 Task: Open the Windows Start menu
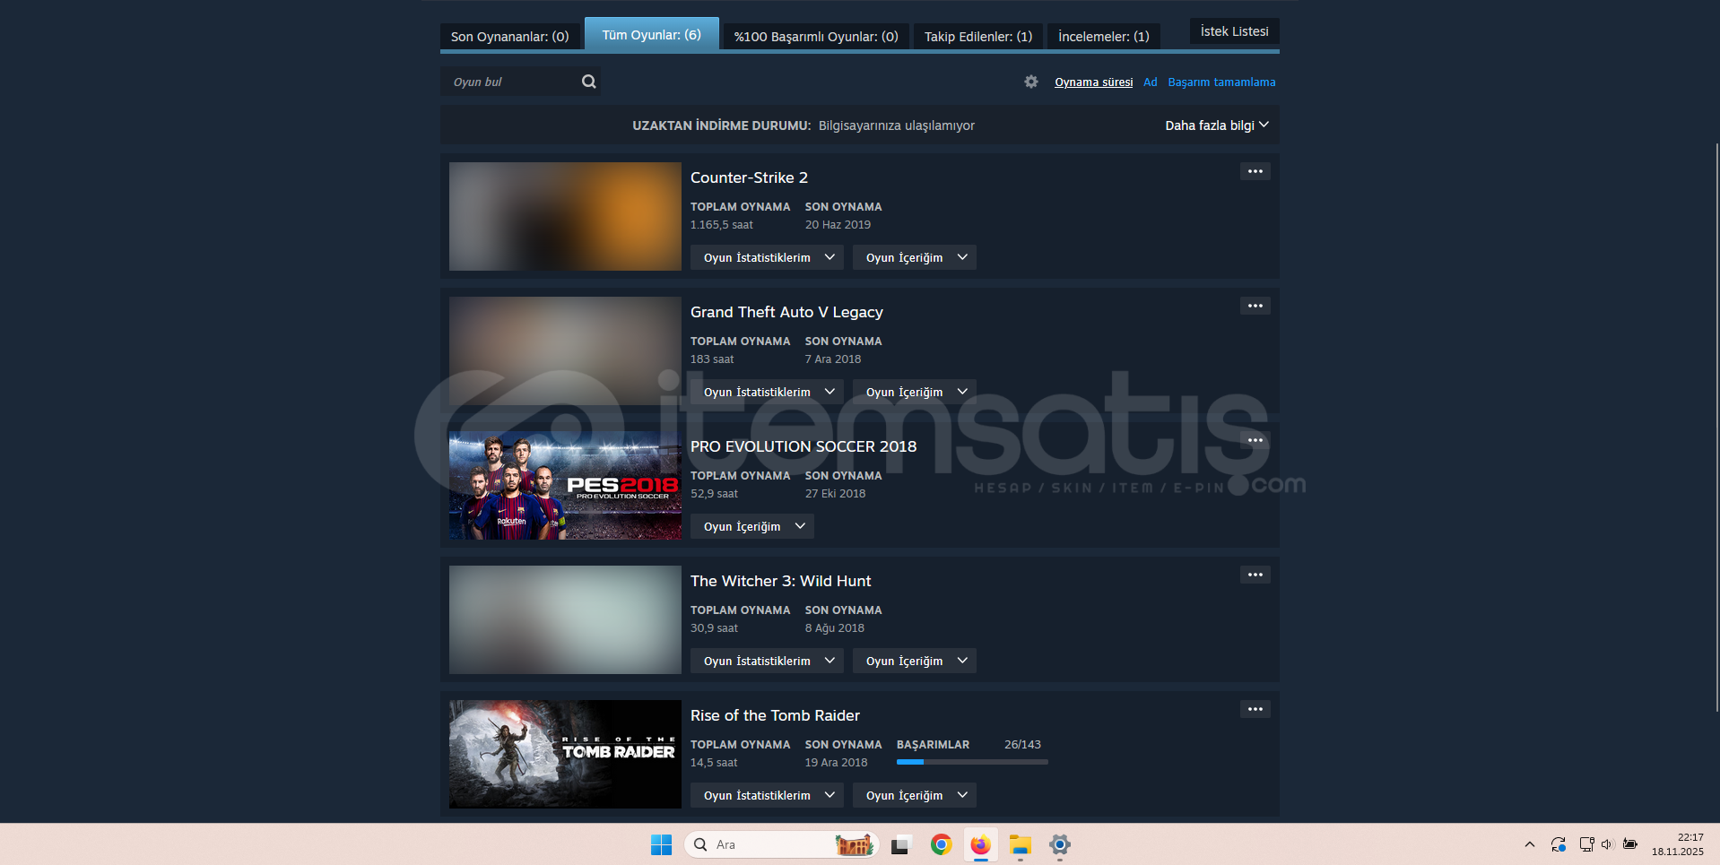tap(661, 844)
